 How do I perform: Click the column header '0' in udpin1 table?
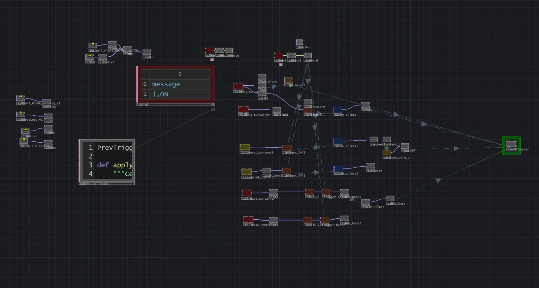[180, 74]
